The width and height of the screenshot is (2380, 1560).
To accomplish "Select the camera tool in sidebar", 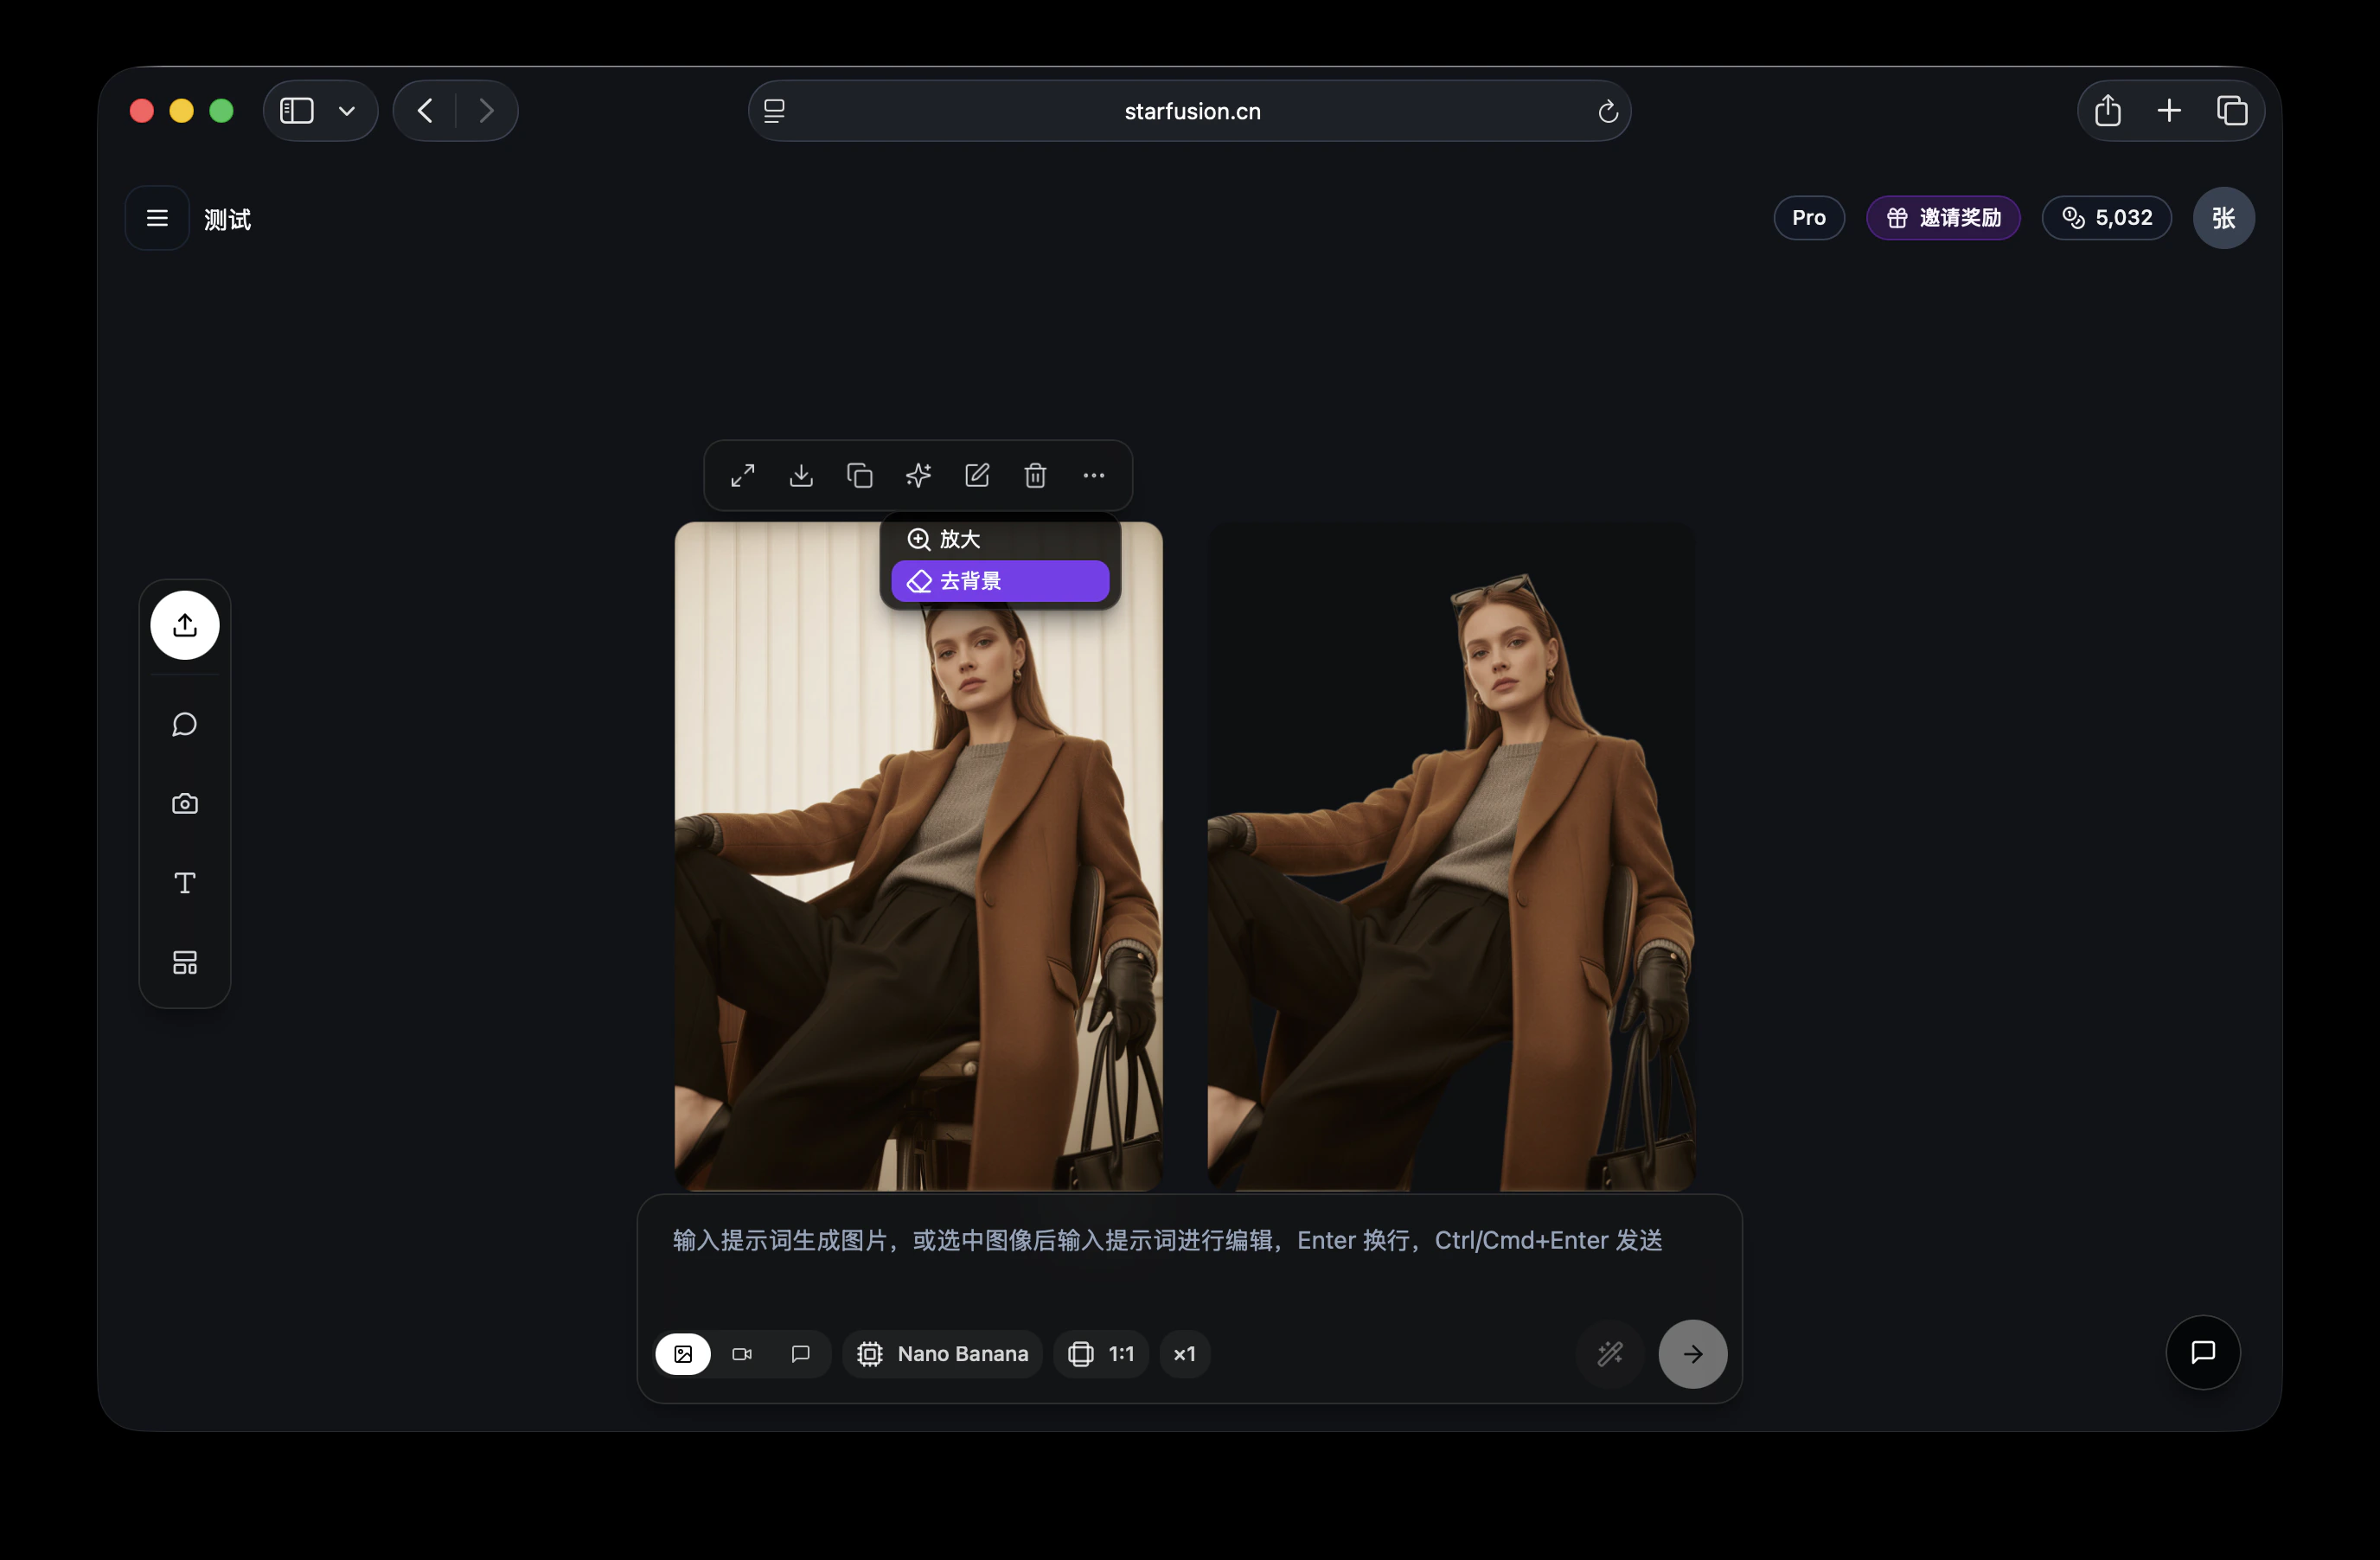I will [x=185, y=804].
